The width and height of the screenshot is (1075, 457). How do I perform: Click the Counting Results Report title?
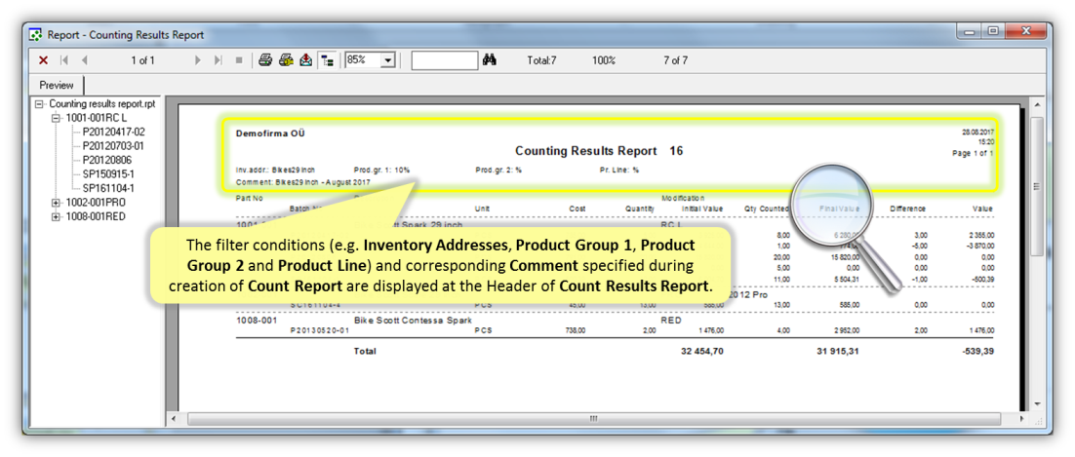pyautogui.click(x=586, y=151)
